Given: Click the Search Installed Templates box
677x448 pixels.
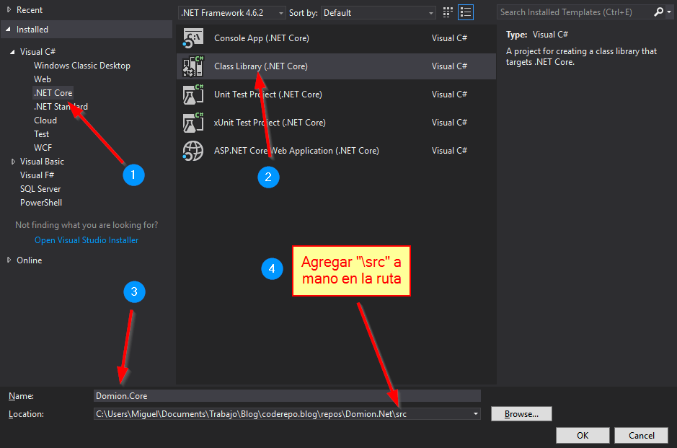Looking at the screenshot, I should pos(575,12).
